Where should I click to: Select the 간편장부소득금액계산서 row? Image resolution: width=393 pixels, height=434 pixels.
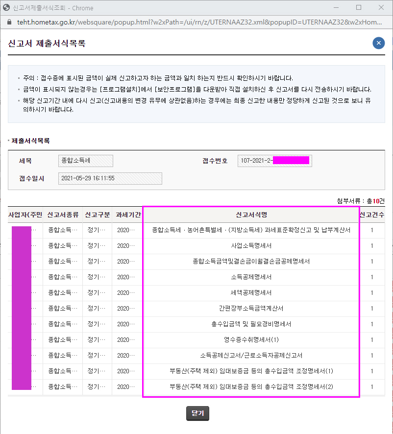tap(251, 309)
